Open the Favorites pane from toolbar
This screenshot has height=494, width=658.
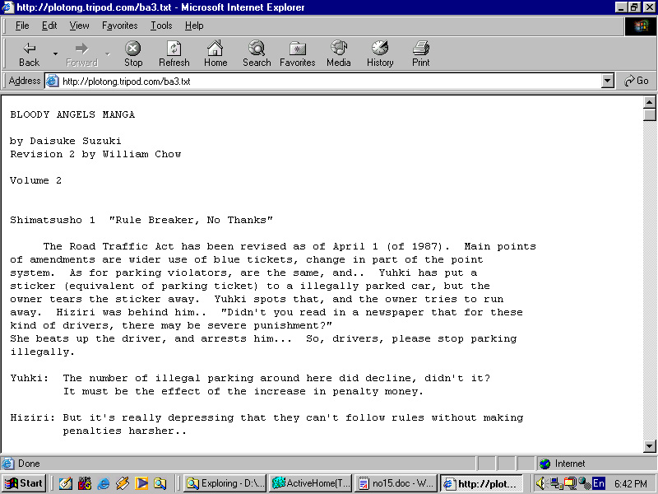[298, 54]
